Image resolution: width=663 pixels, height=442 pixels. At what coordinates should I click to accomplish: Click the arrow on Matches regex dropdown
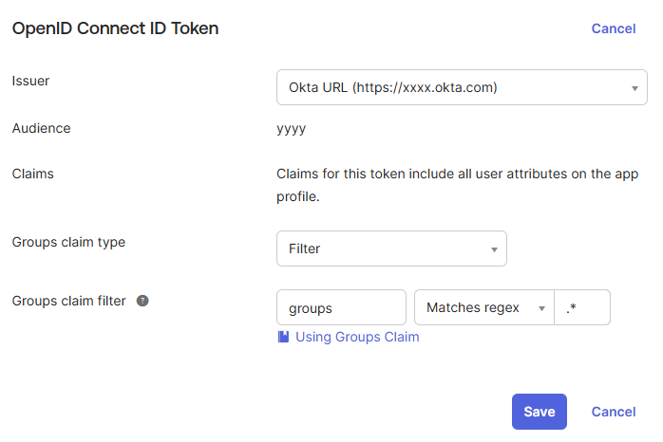(541, 308)
